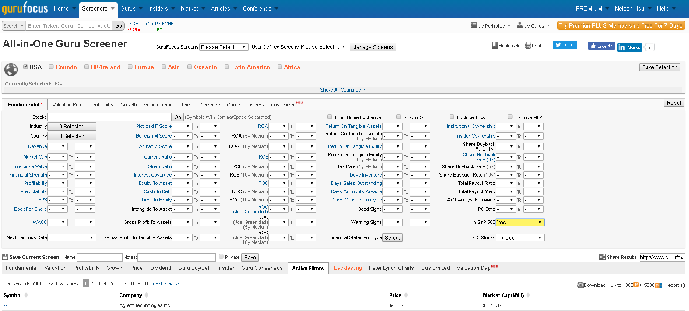Click Manage Screens button
This screenshot has width=689, height=311.
373,47
